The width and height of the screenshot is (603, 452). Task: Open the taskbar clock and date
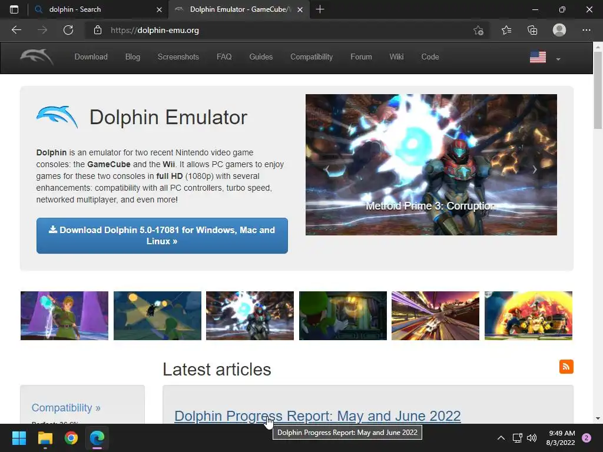(x=561, y=438)
